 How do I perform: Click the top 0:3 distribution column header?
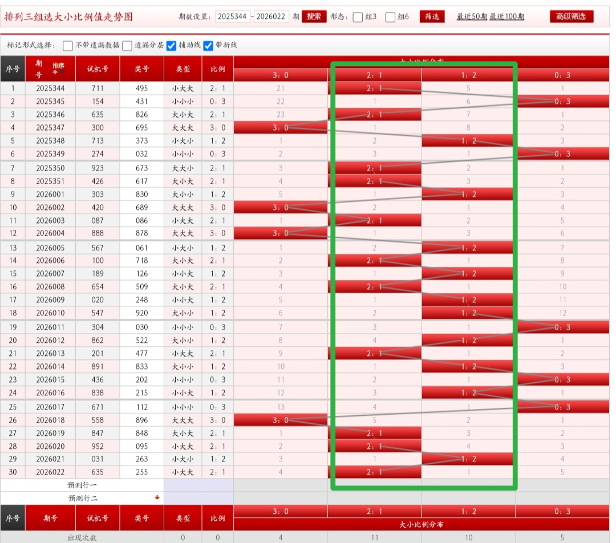click(x=562, y=75)
